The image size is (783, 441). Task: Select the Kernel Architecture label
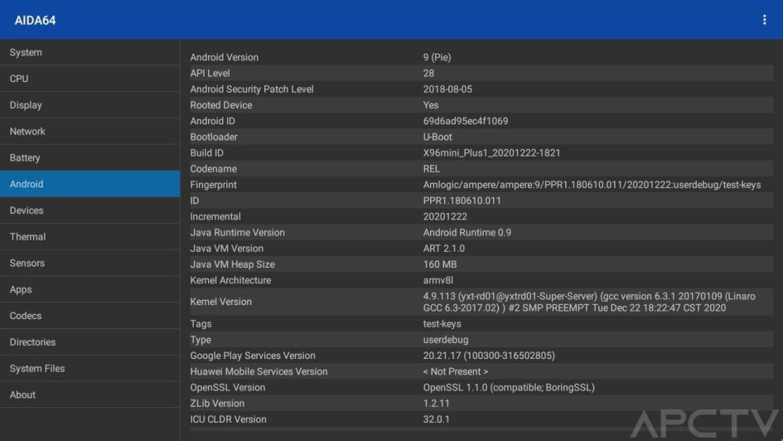click(x=230, y=281)
